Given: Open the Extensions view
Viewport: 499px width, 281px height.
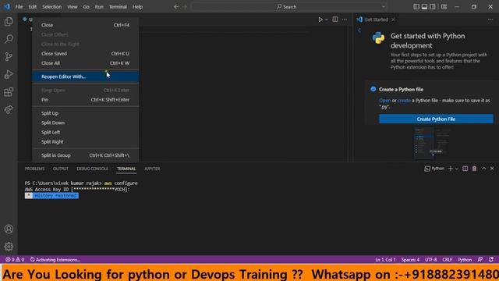Looking at the screenshot, I should pos(9,92).
